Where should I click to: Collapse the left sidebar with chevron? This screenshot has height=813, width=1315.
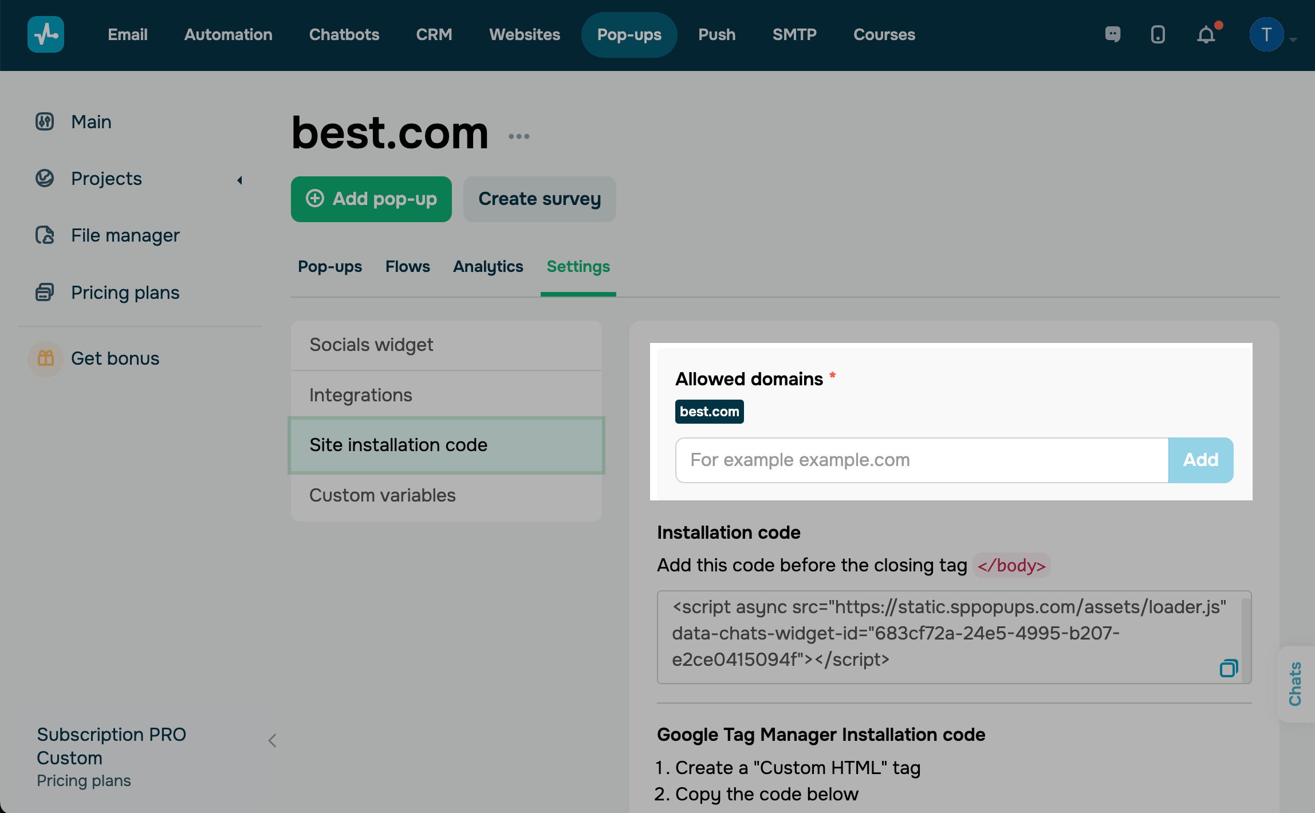pyautogui.click(x=273, y=740)
